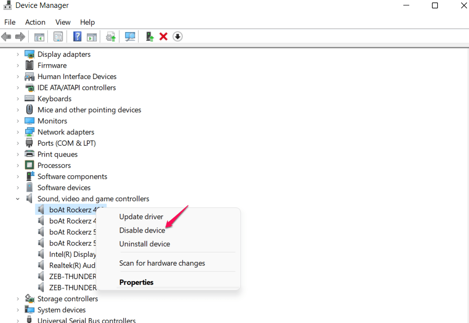Screen dimensions: 469x323
Task: Choose Uninstall device from context menu
Action: click(168, 244)
